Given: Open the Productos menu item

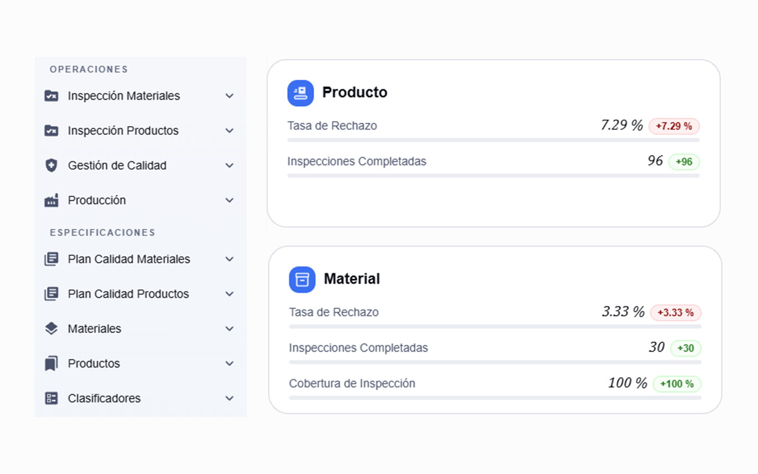Looking at the screenshot, I should [x=140, y=364].
